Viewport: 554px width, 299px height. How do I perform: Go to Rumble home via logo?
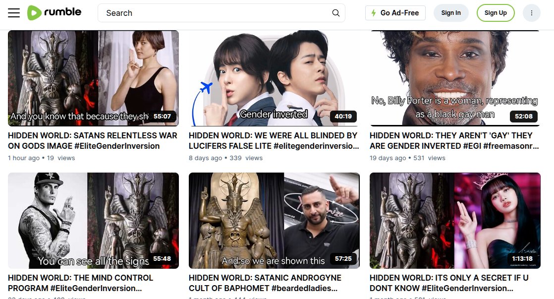coord(54,13)
